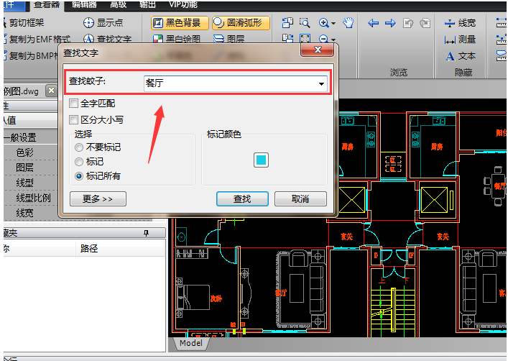
Task: Check the 区分大小写 case sensitive option
Action: point(74,119)
